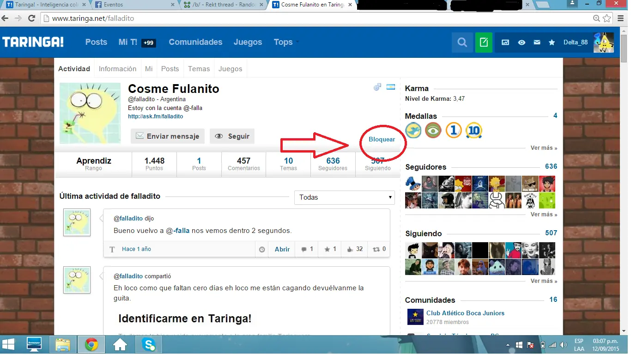Open the ESP LAA keyboard language selector

(x=579, y=345)
